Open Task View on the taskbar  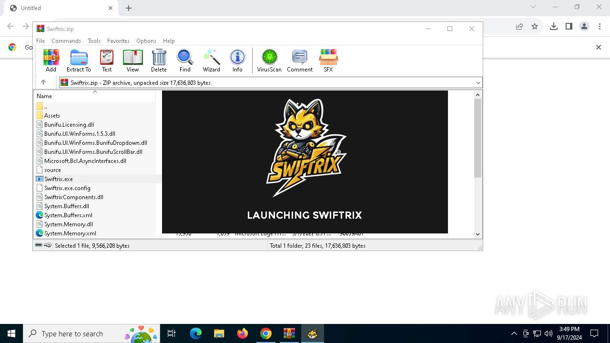coord(172,333)
